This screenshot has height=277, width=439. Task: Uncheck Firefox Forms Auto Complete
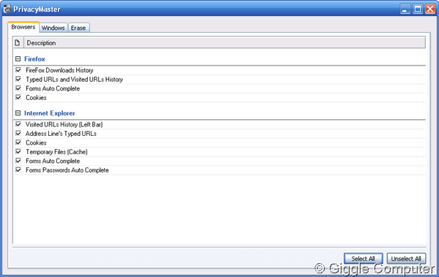[18, 88]
